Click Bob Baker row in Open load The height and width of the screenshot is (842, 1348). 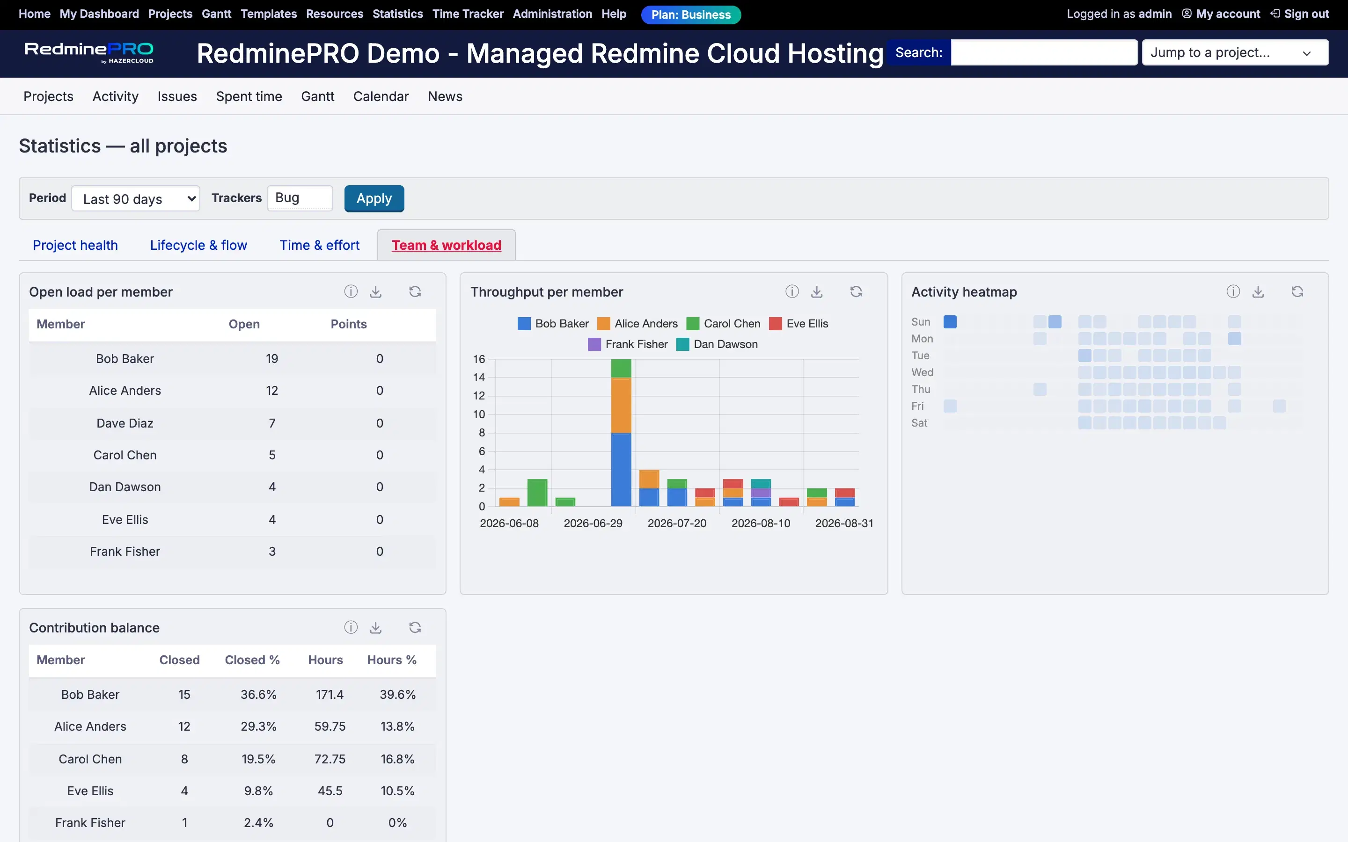232,359
